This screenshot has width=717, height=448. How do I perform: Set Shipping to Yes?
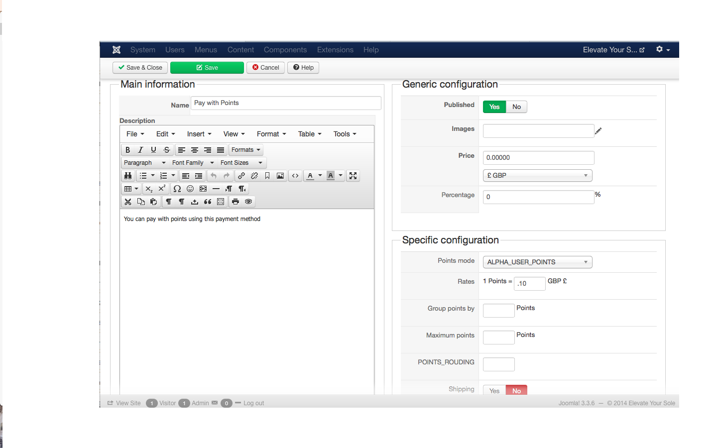point(494,390)
